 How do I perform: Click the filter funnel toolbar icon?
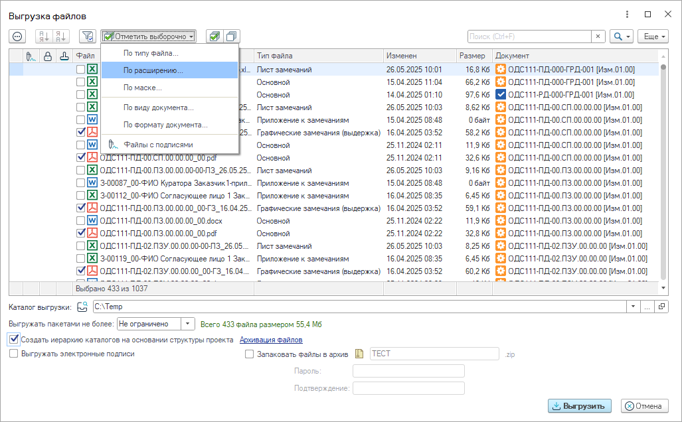[x=87, y=36]
